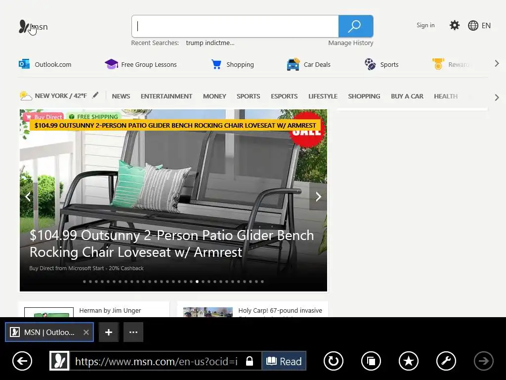The height and width of the screenshot is (380, 506).
Task: Select the first carousel indicator dot
Action: pos(84,282)
